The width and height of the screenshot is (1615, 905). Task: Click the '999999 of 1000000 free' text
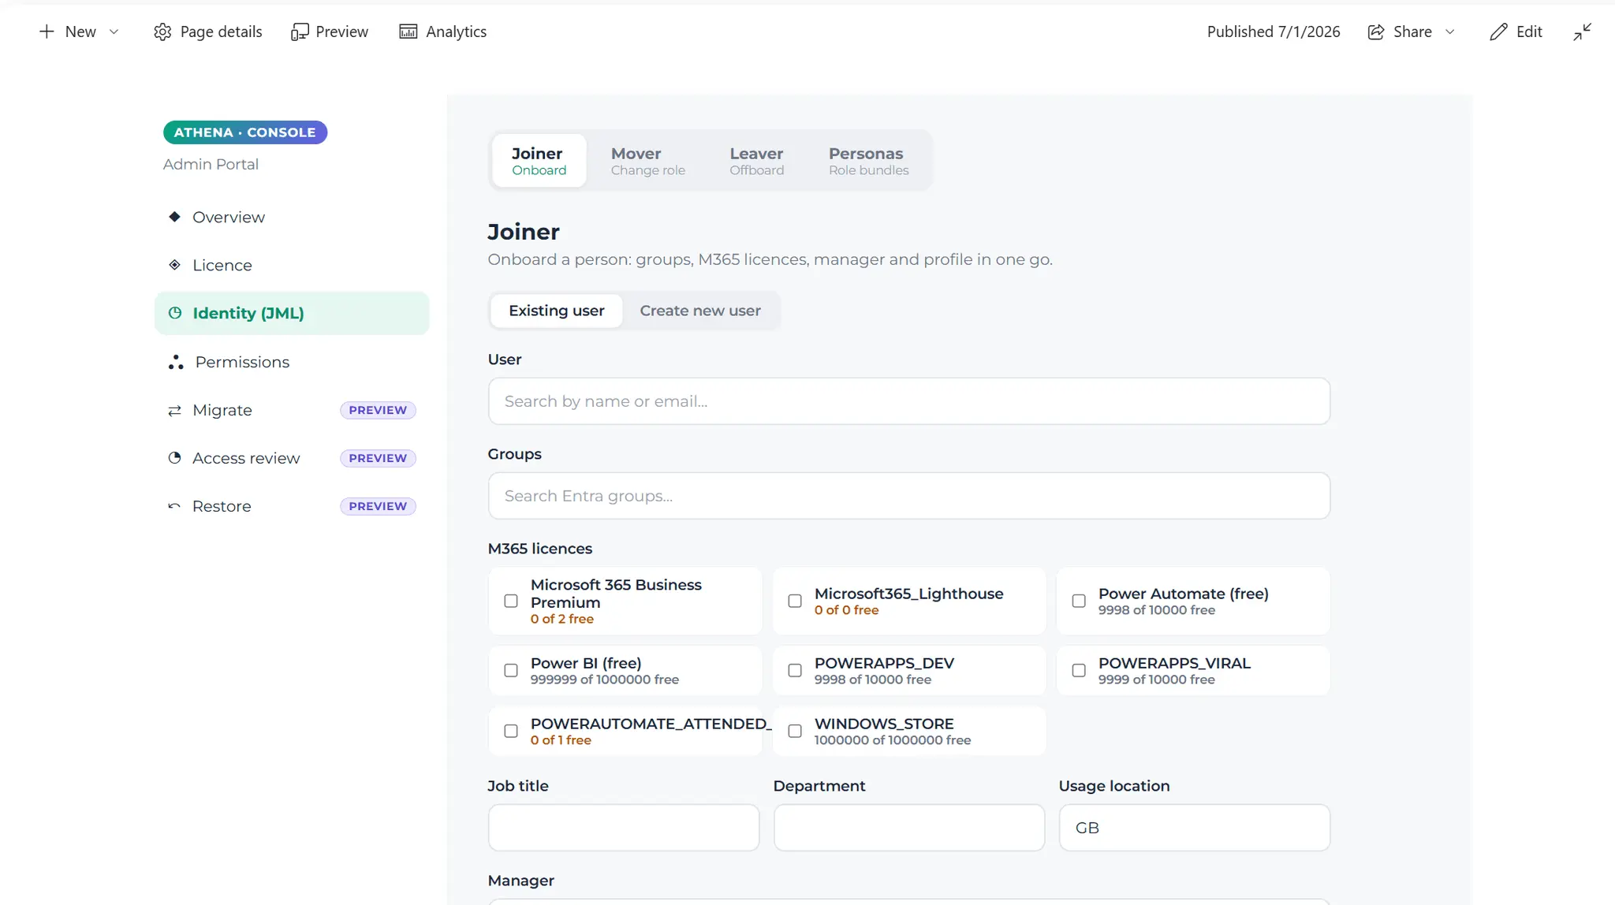tap(605, 680)
